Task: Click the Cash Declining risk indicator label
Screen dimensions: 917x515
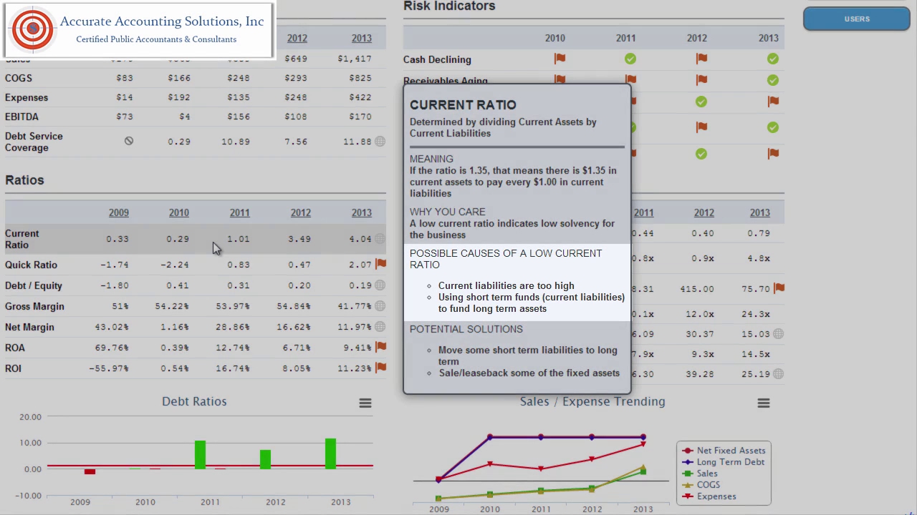Action: point(437,59)
